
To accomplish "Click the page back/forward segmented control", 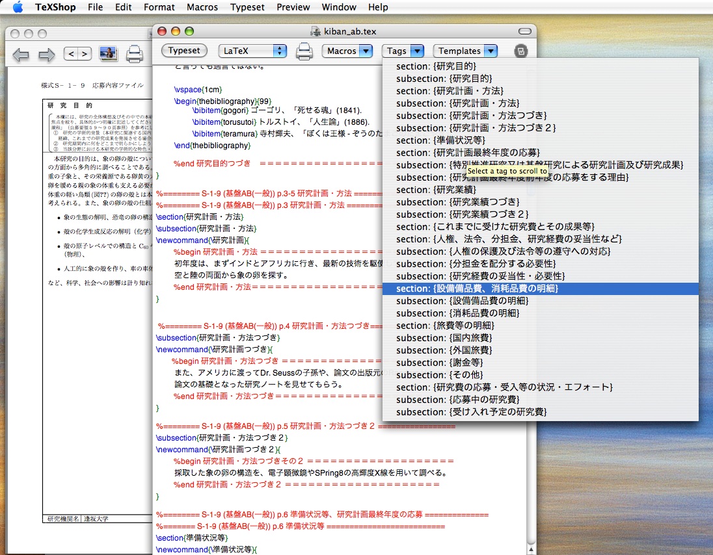I will [77, 54].
